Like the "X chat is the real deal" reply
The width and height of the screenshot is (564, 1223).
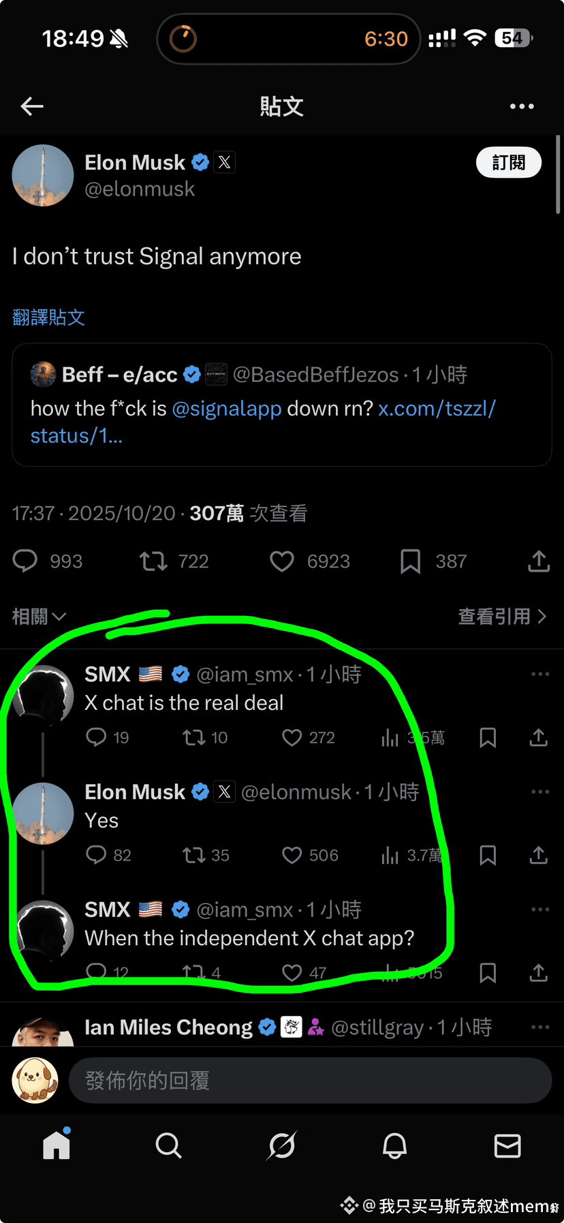pyautogui.click(x=292, y=738)
